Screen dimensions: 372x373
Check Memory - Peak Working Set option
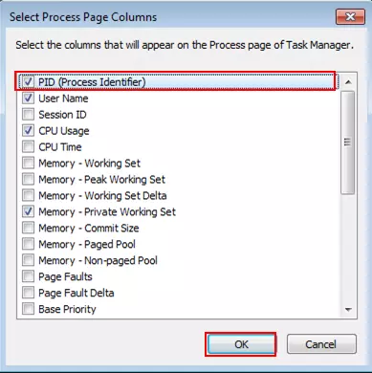click(x=28, y=180)
